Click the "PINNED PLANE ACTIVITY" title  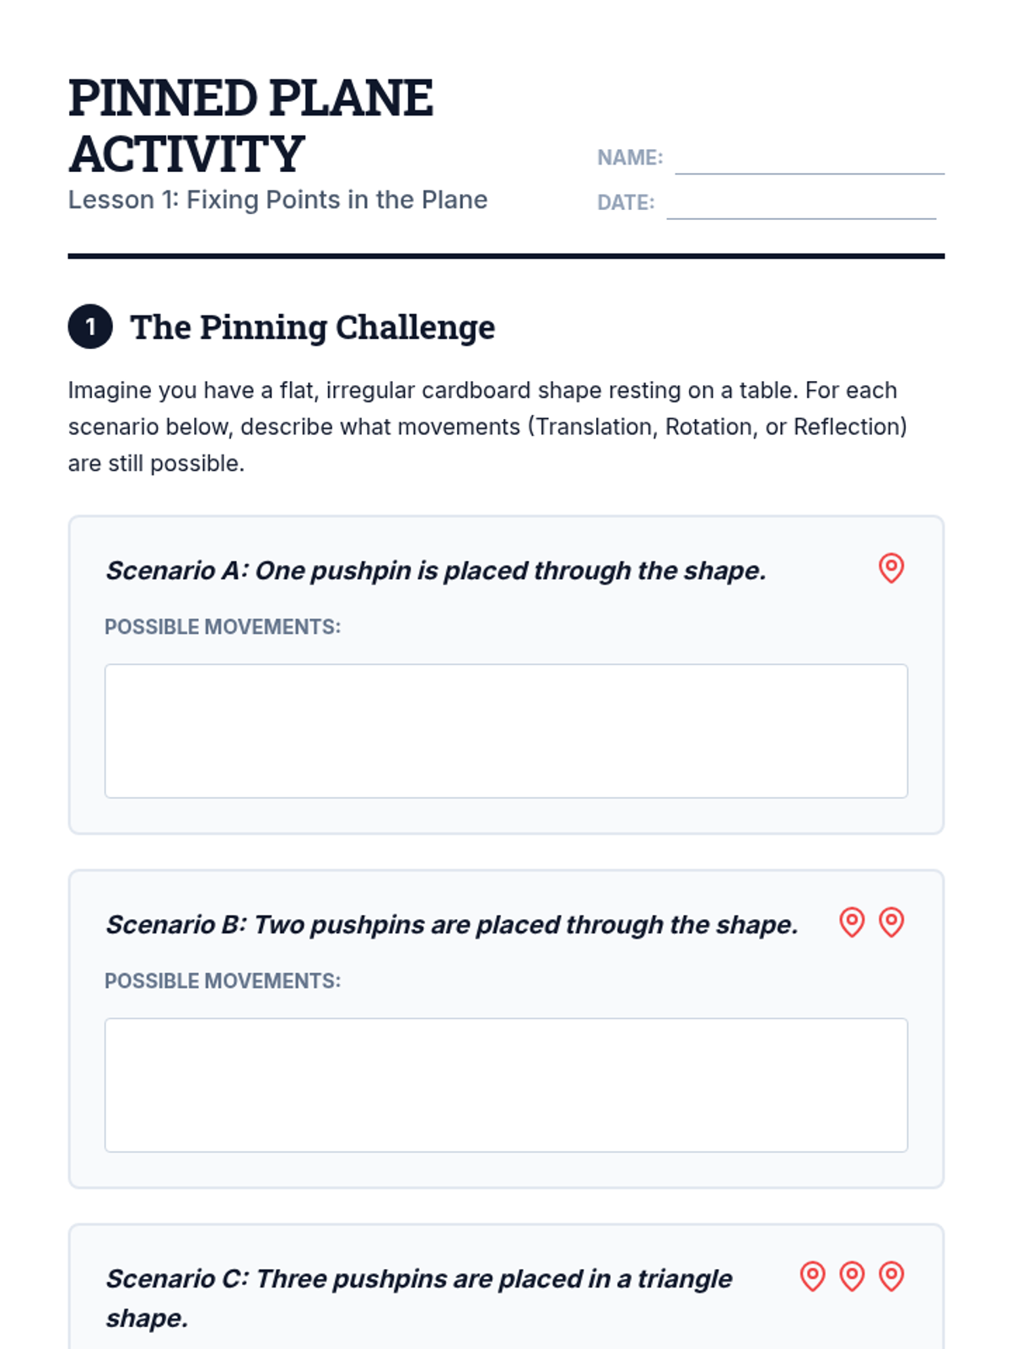[x=250, y=125]
